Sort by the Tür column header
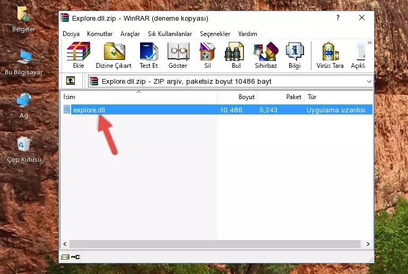 338,97
